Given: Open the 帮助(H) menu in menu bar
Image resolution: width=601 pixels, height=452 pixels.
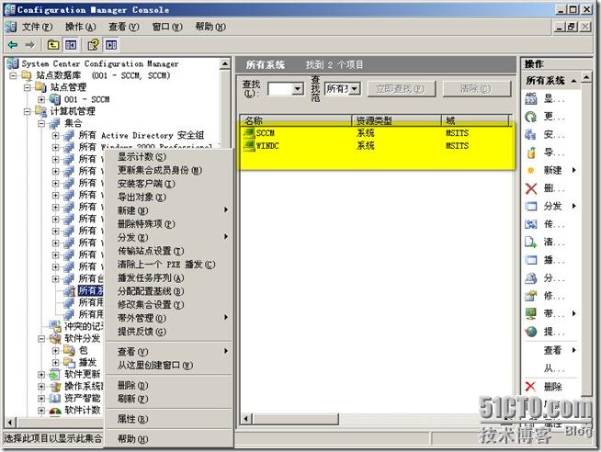Looking at the screenshot, I should (x=210, y=27).
